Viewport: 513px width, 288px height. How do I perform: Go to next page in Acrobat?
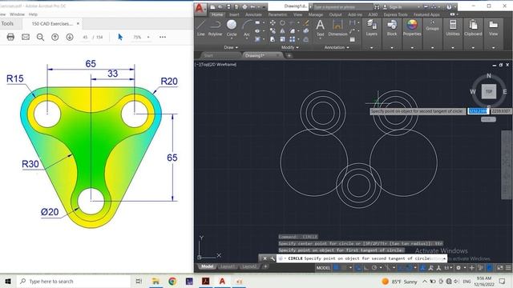70,37
